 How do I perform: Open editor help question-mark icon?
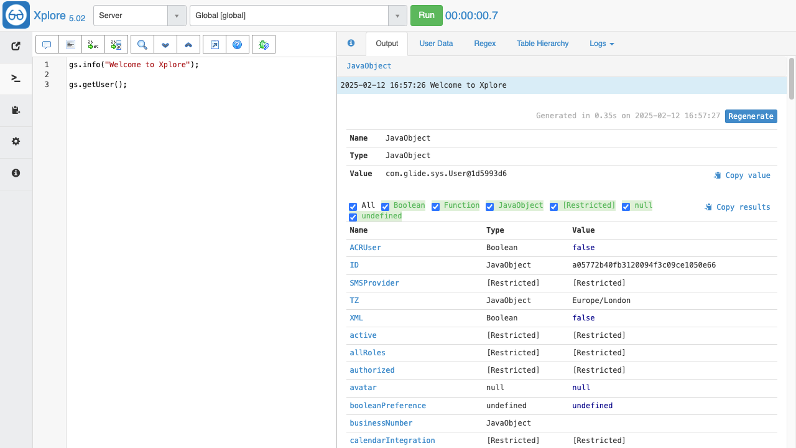pos(238,45)
